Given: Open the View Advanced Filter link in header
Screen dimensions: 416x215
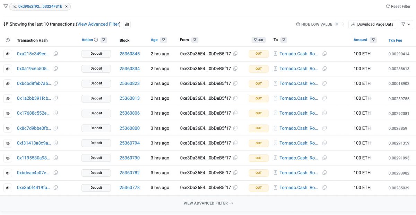Looking at the screenshot, I should click(98, 24).
